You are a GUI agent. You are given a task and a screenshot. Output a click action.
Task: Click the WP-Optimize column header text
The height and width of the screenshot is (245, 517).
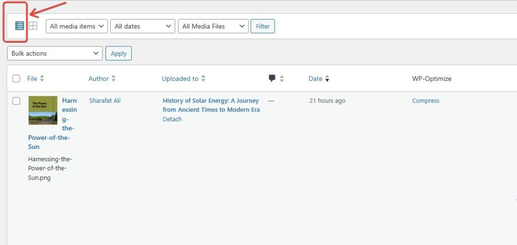(432, 78)
